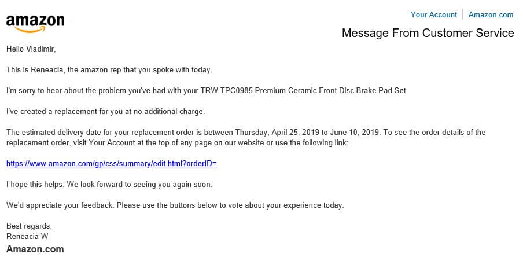
Task: Click the line introducing Reneacia the rep
Action: (x=109, y=70)
